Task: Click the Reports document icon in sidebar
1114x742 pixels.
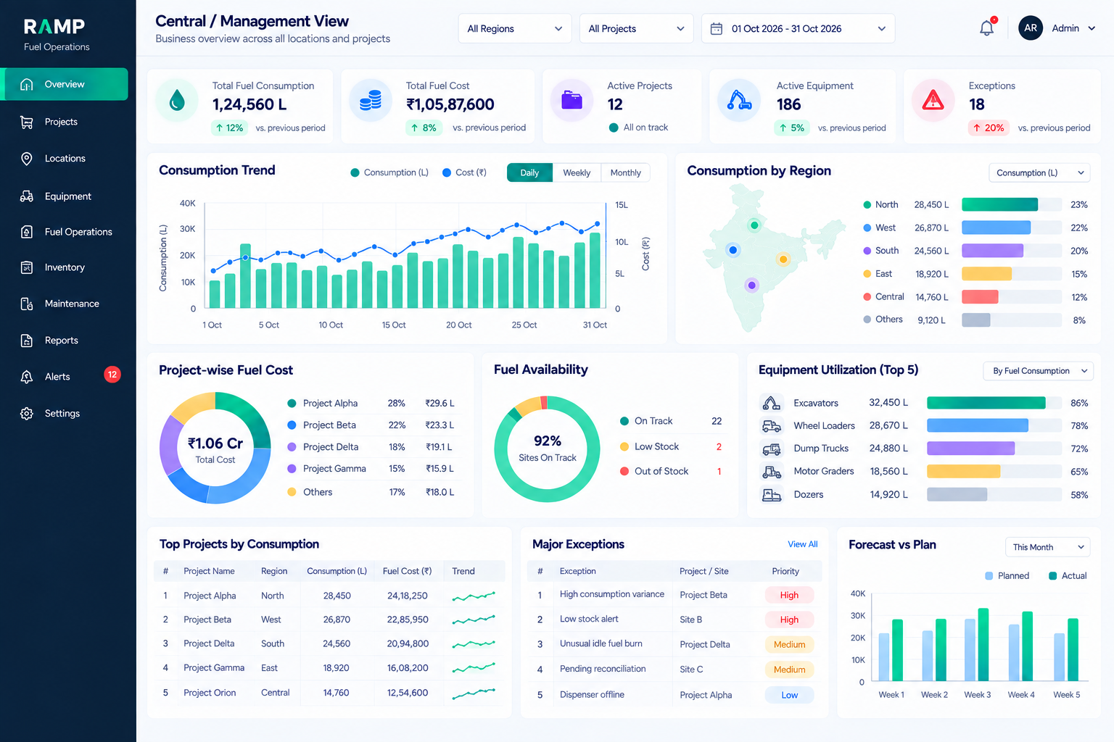Action: pyautogui.click(x=27, y=341)
